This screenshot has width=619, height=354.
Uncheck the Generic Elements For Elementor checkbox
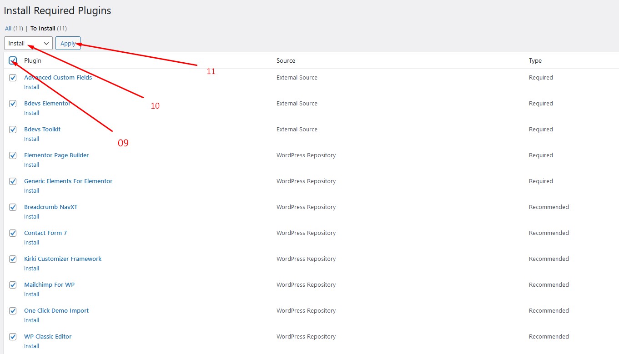point(13,181)
